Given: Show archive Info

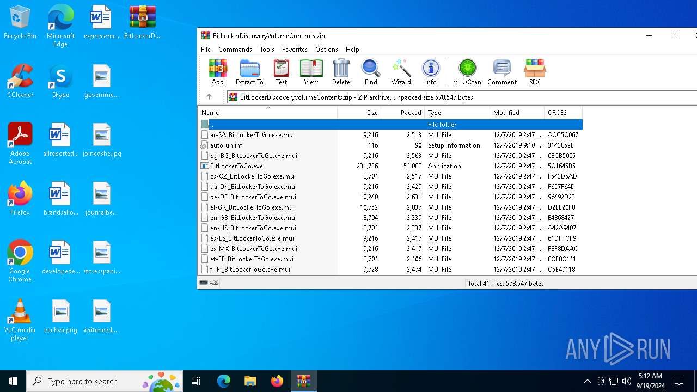Looking at the screenshot, I should pyautogui.click(x=431, y=72).
